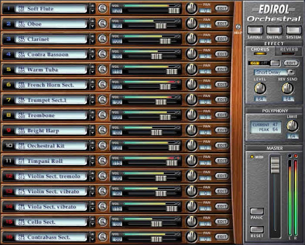Switch to the Reverb effect tab
The height and width of the screenshot is (245, 305).
pyautogui.click(x=289, y=51)
